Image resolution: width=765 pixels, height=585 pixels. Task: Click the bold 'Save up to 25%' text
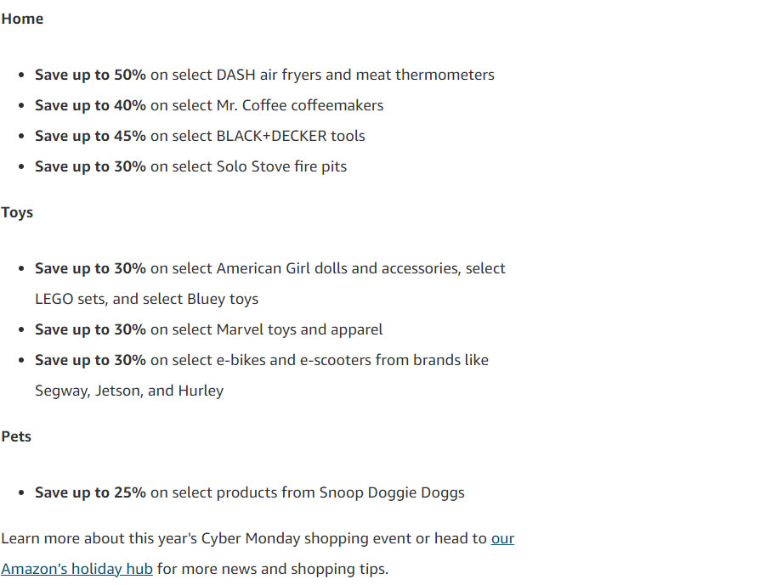(x=90, y=492)
